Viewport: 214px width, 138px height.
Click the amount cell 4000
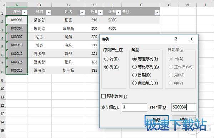coord(112,28)
